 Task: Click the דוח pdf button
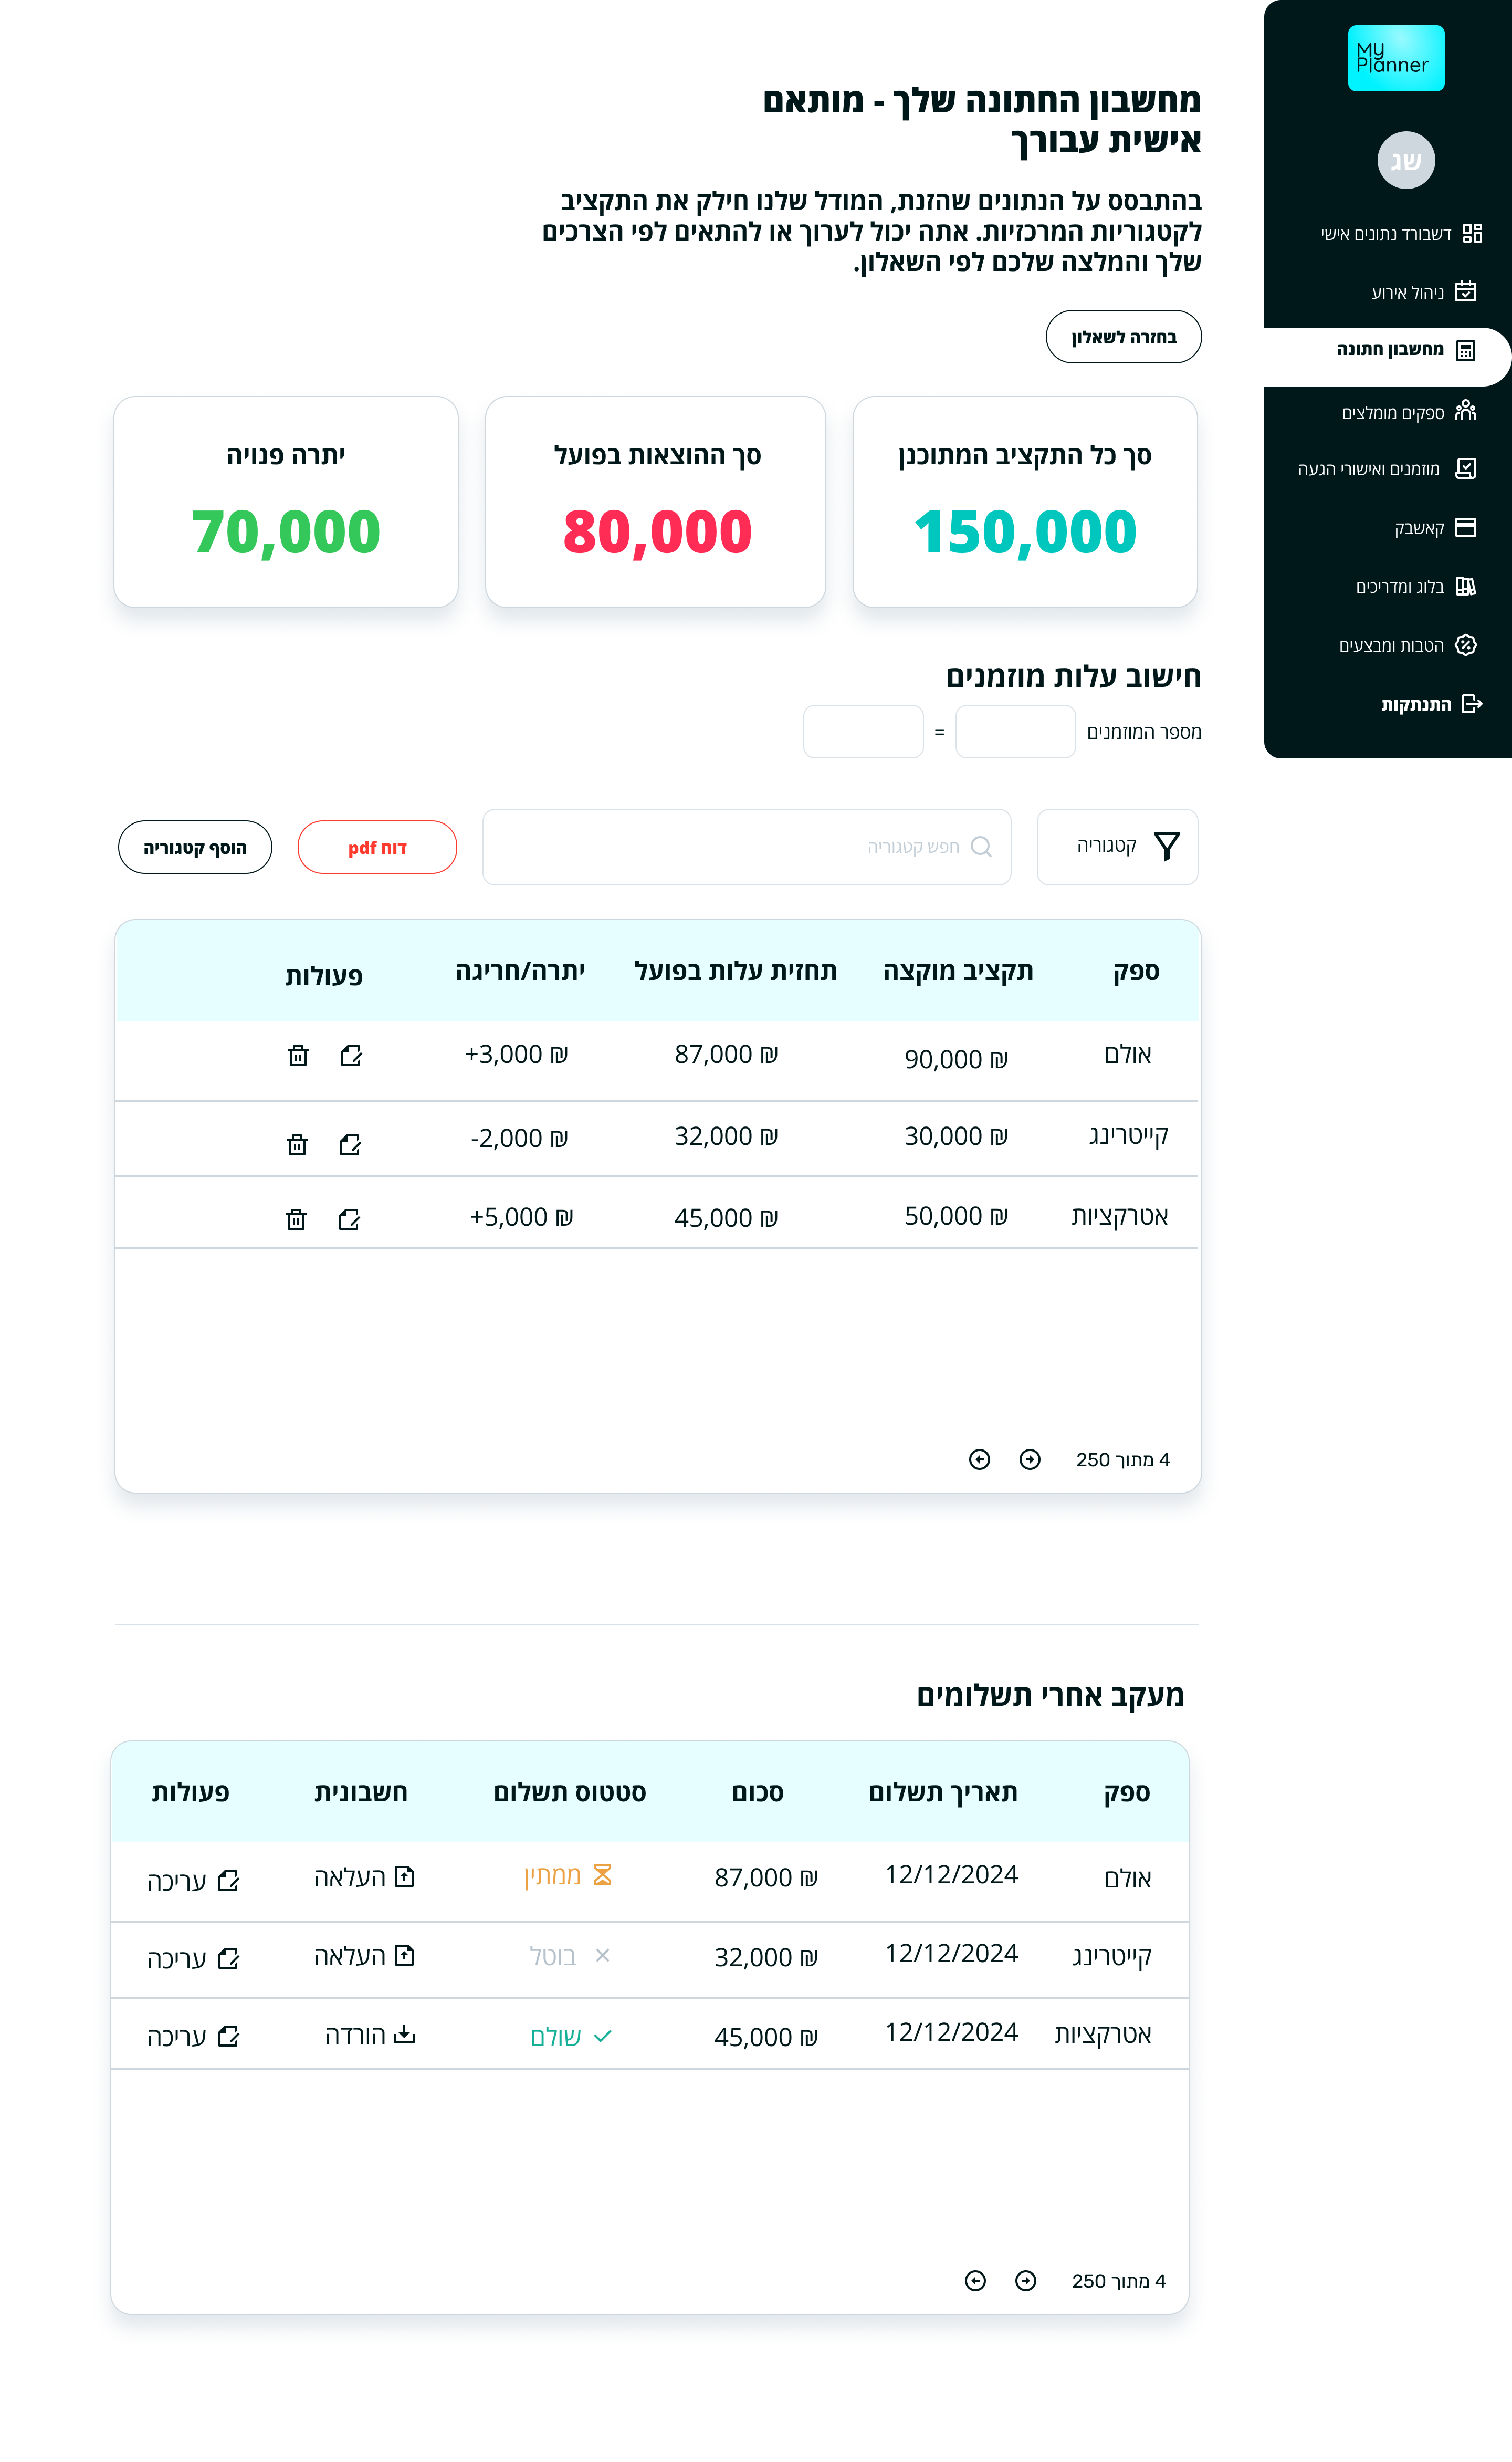[377, 847]
